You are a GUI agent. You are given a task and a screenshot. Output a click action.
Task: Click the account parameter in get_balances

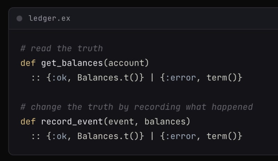[126, 63]
